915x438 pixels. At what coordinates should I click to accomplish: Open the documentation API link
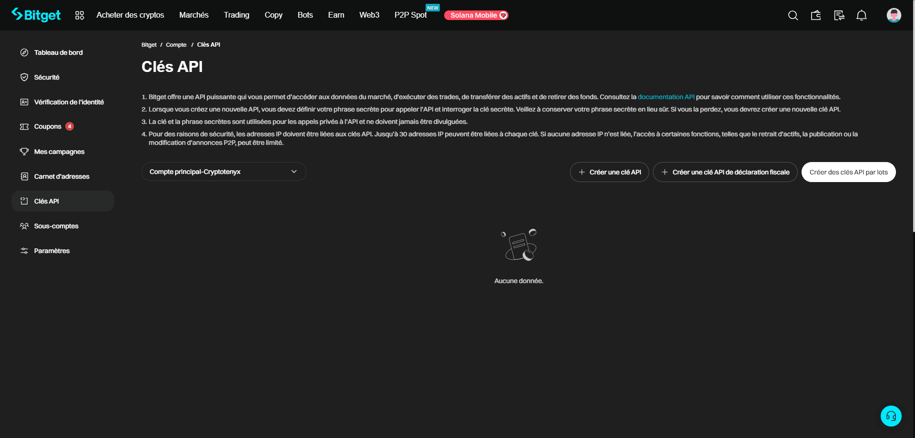(x=666, y=97)
